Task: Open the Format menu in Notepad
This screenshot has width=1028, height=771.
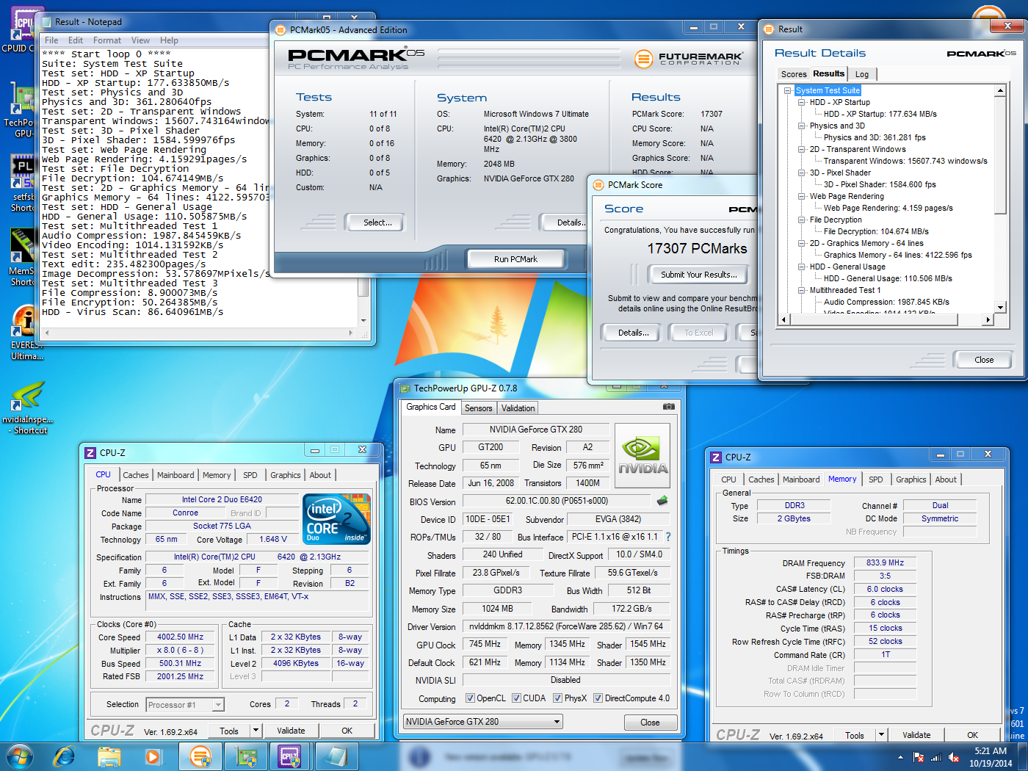Action: pyautogui.click(x=107, y=40)
